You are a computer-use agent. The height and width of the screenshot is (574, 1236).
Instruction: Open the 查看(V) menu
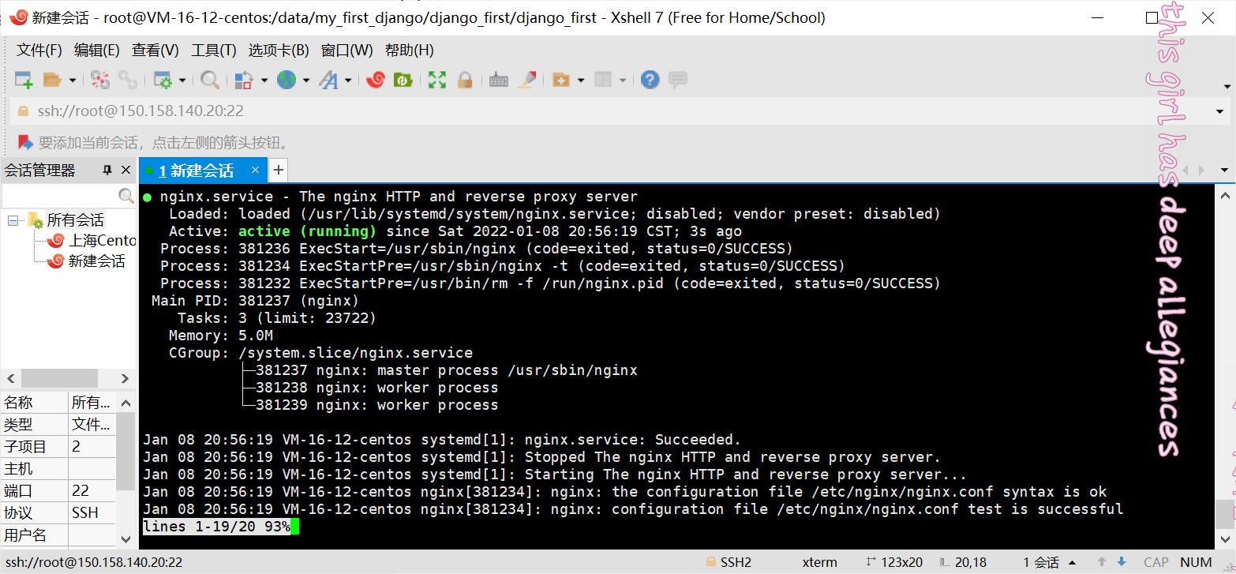coord(155,51)
